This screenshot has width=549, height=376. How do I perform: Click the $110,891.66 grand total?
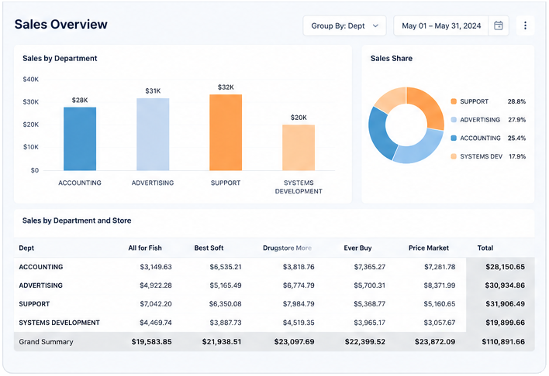(x=503, y=342)
